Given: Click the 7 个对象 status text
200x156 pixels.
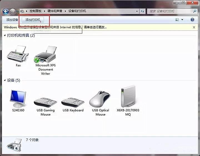Looking at the screenshot, I should 32,140.
